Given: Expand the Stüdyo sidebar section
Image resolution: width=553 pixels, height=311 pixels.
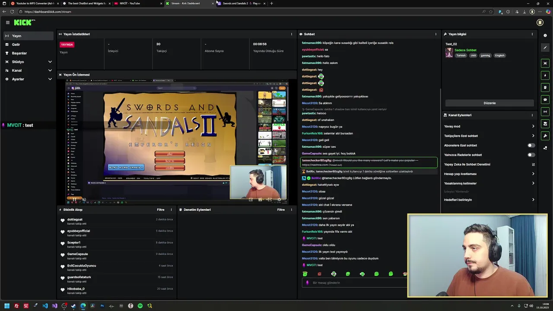Looking at the screenshot, I should [29, 62].
